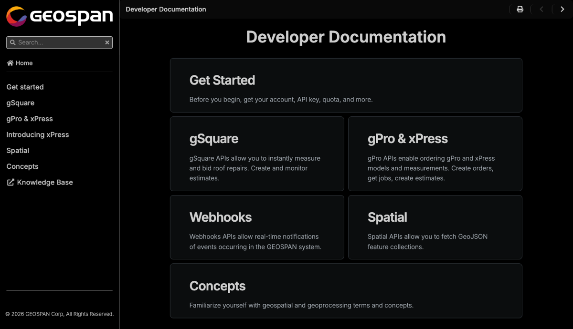Screen dimensions: 573x329
Task: Click the Home icon in the sidebar
Action: click(x=10, y=63)
